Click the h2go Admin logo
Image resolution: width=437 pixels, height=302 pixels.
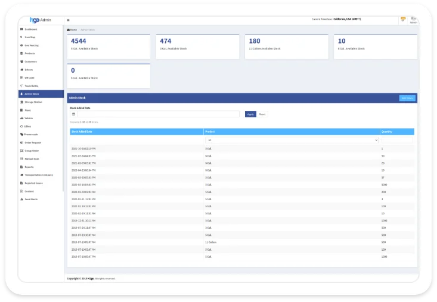41,20
